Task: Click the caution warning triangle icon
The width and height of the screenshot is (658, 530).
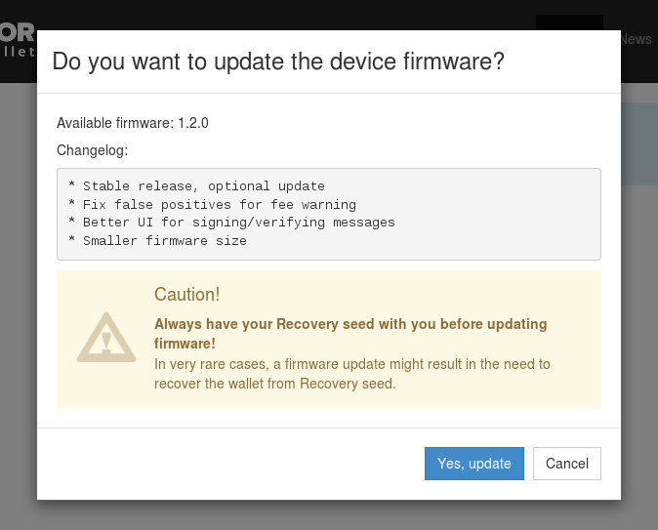Action: click(106, 337)
